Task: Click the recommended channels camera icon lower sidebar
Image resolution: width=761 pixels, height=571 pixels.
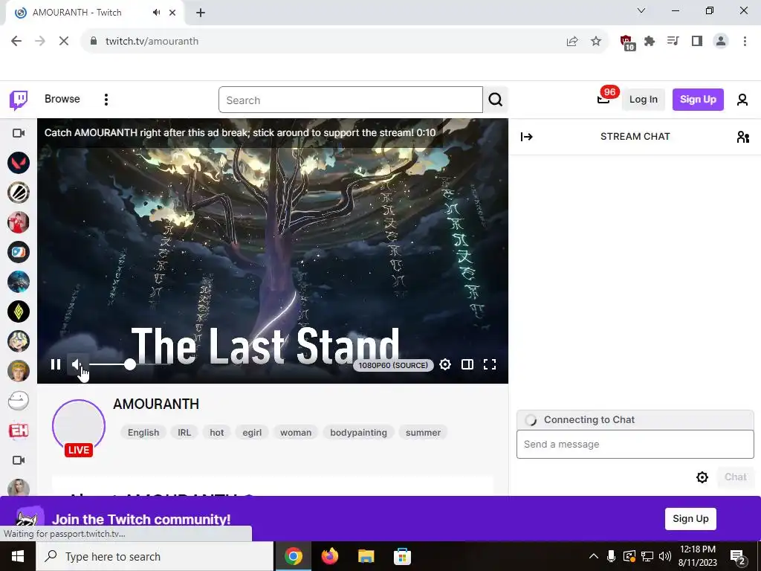Action: [19, 460]
